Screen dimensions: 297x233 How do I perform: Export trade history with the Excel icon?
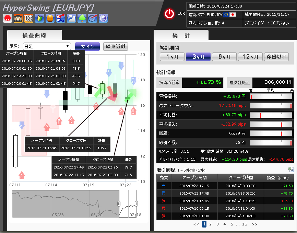click(x=291, y=170)
